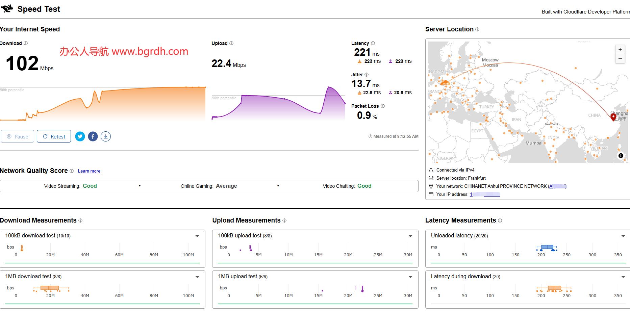Click the info icon next to Packet Loss

[383, 106]
